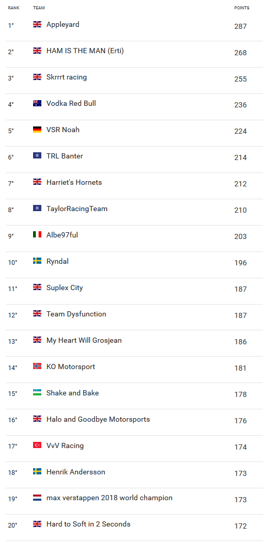Click the Norwegian flag next to KO Motorsport
Screen dimensions: 263x542
pos(37,366)
